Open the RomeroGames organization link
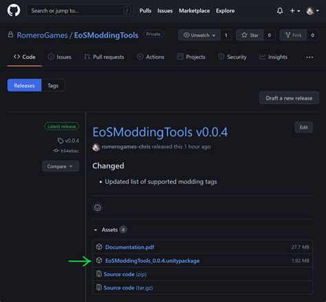 42,35
